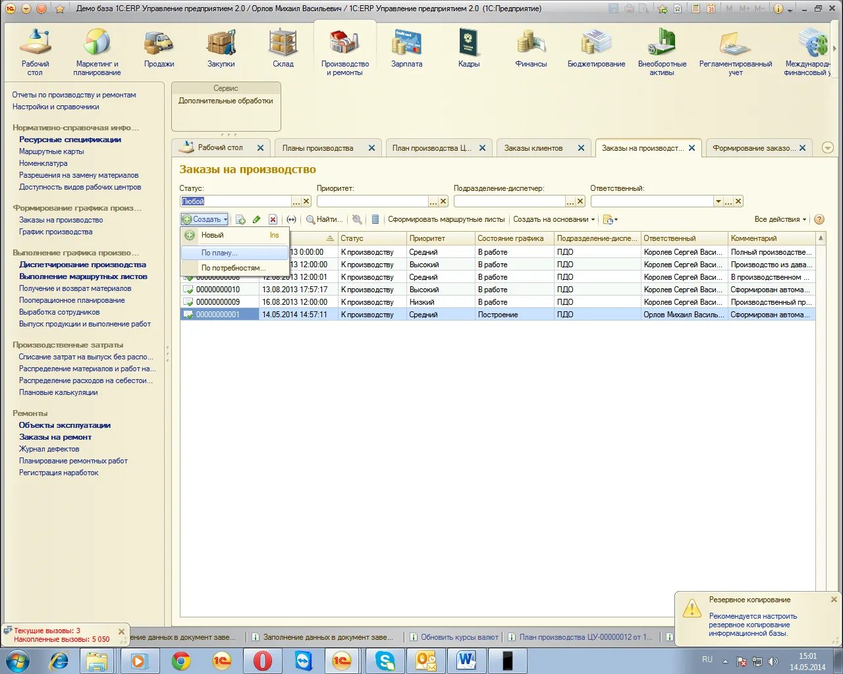Viewport: 843px width, 674px height.
Task: Select order row 00000000009
Action: (x=497, y=302)
